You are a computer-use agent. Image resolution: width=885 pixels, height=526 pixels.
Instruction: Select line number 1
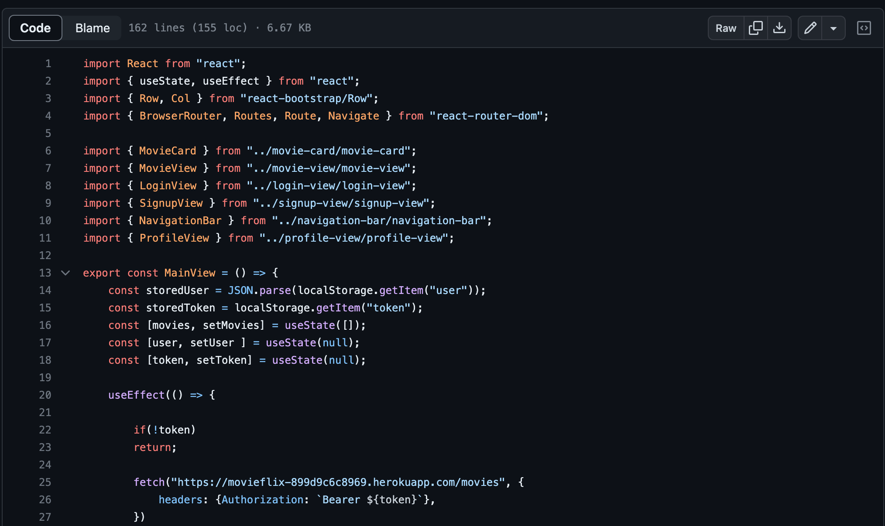pos(48,64)
